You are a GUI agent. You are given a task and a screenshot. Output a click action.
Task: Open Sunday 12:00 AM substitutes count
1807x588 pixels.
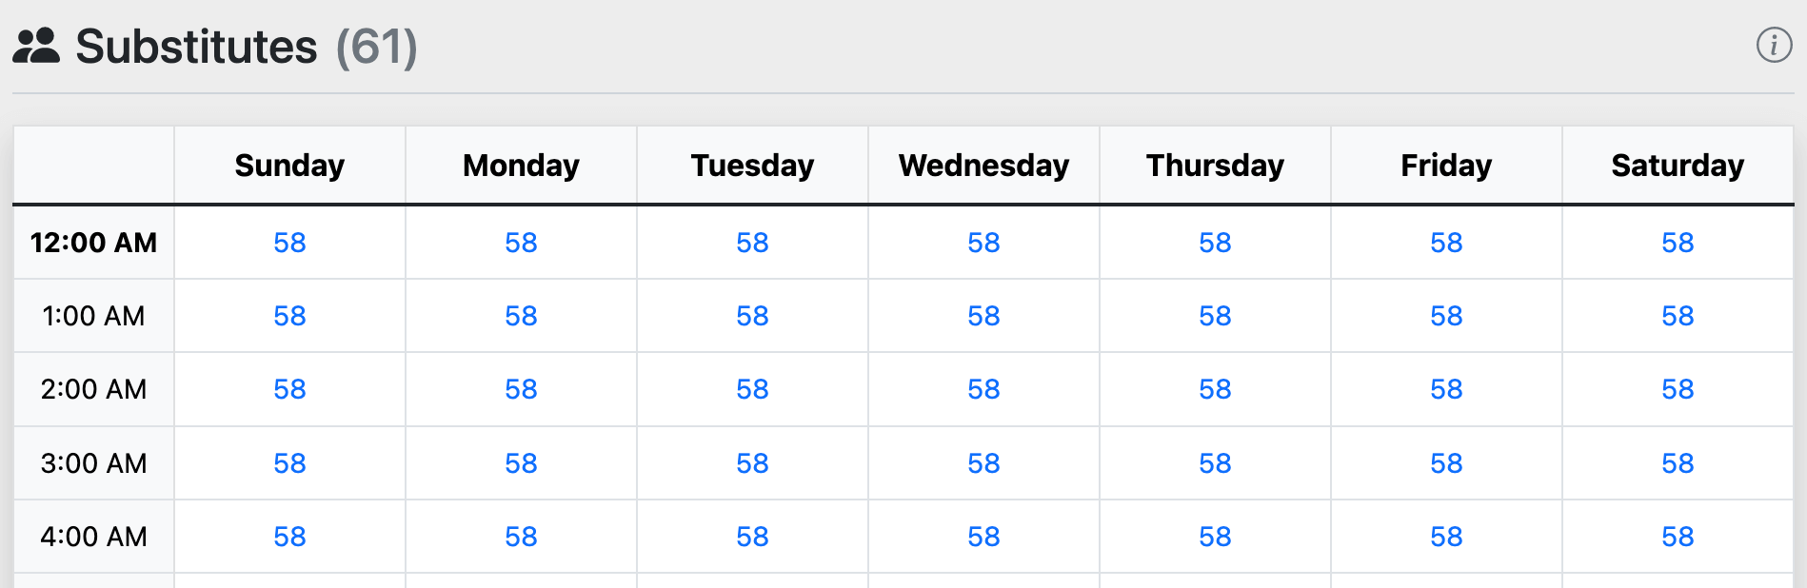click(x=289, y=243)
